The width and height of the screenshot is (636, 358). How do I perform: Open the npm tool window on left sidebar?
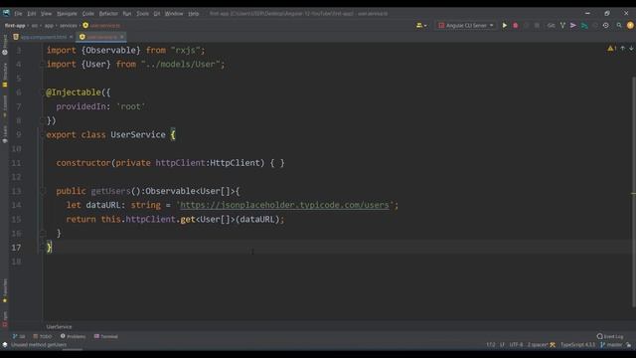pyautogui.click(x=5, y=319)
